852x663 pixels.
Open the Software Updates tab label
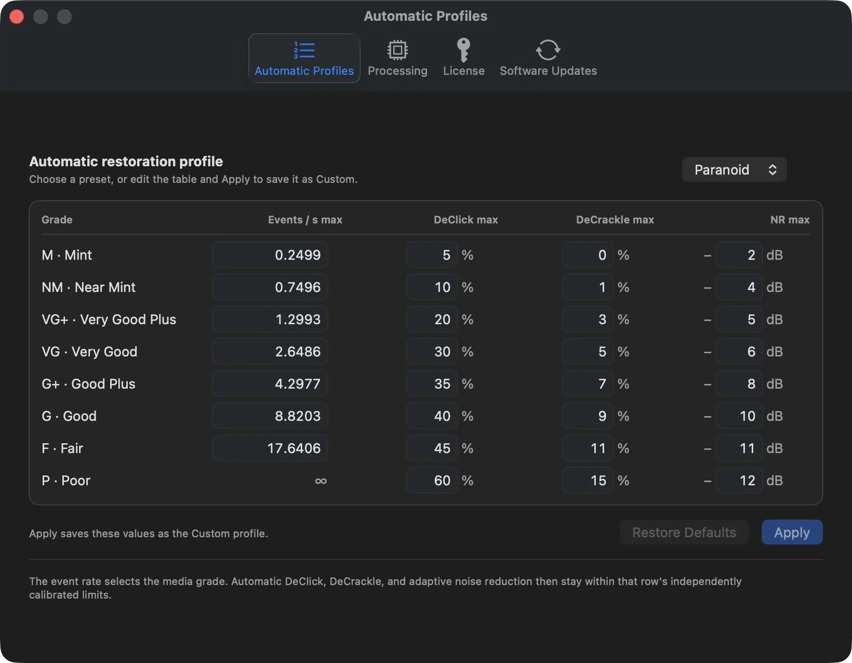pyautogui.click(x=548, y=71)
